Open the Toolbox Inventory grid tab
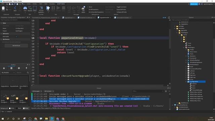This screenshot has width=215, height=121. [x=11, y=68]
